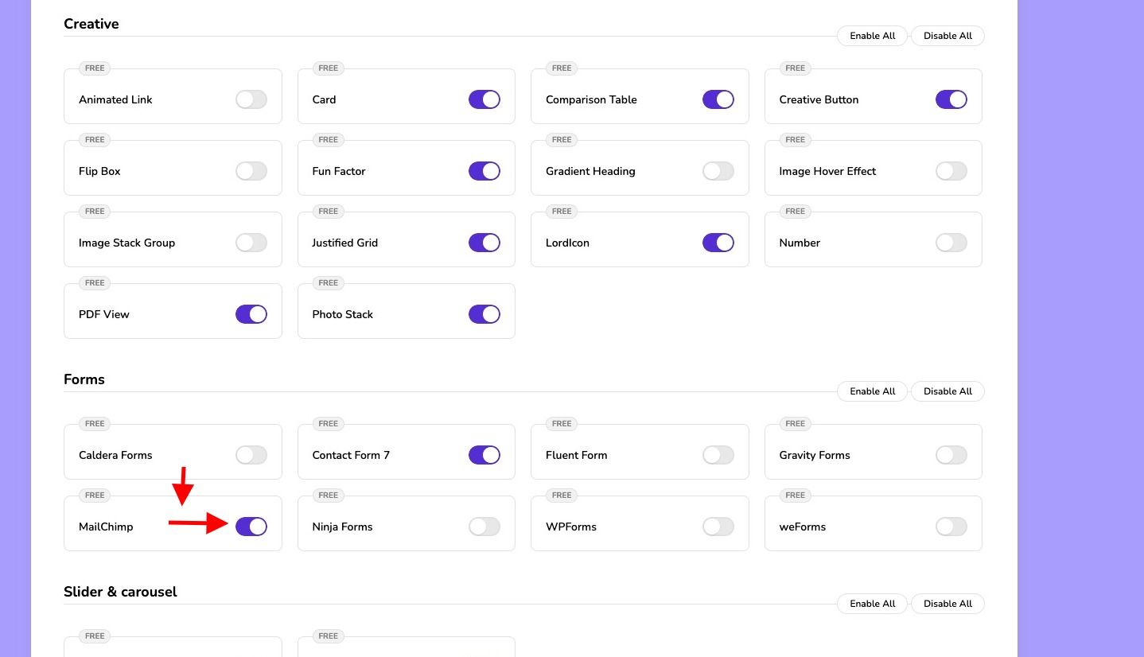Click the Image Hover Effect label
Screen dimensions: 1144x657
pyautogui.click(x=827, y=171)
